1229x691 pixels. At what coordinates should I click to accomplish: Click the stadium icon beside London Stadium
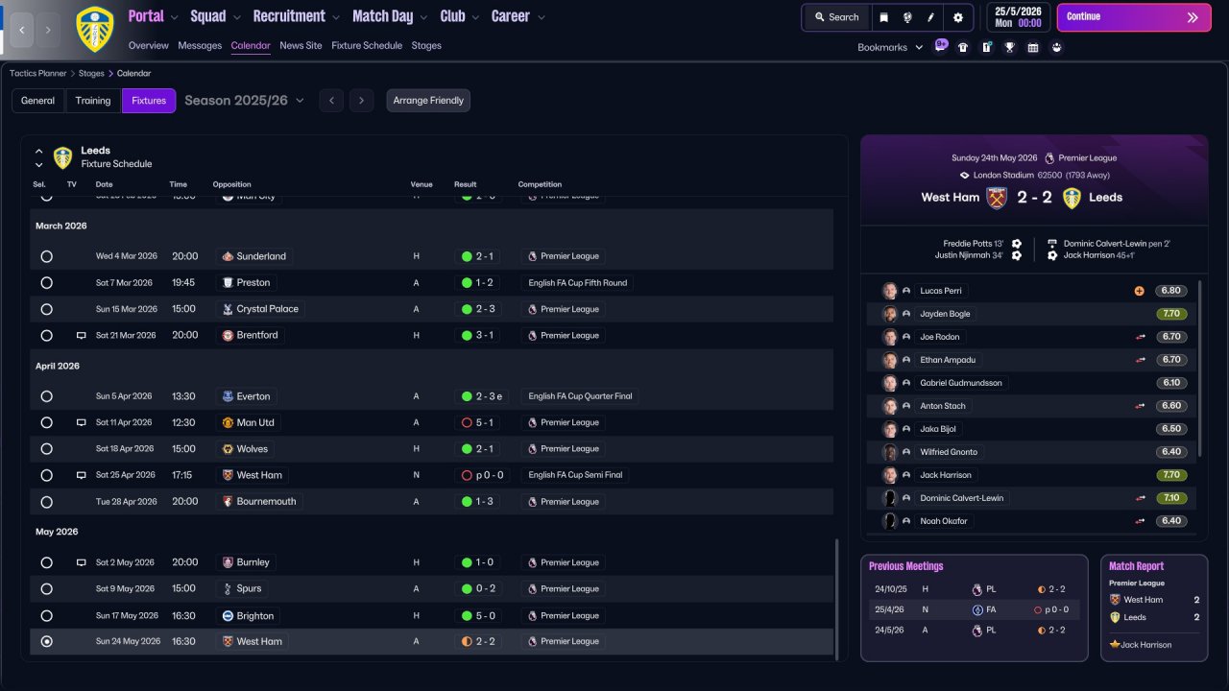(965, 176)
